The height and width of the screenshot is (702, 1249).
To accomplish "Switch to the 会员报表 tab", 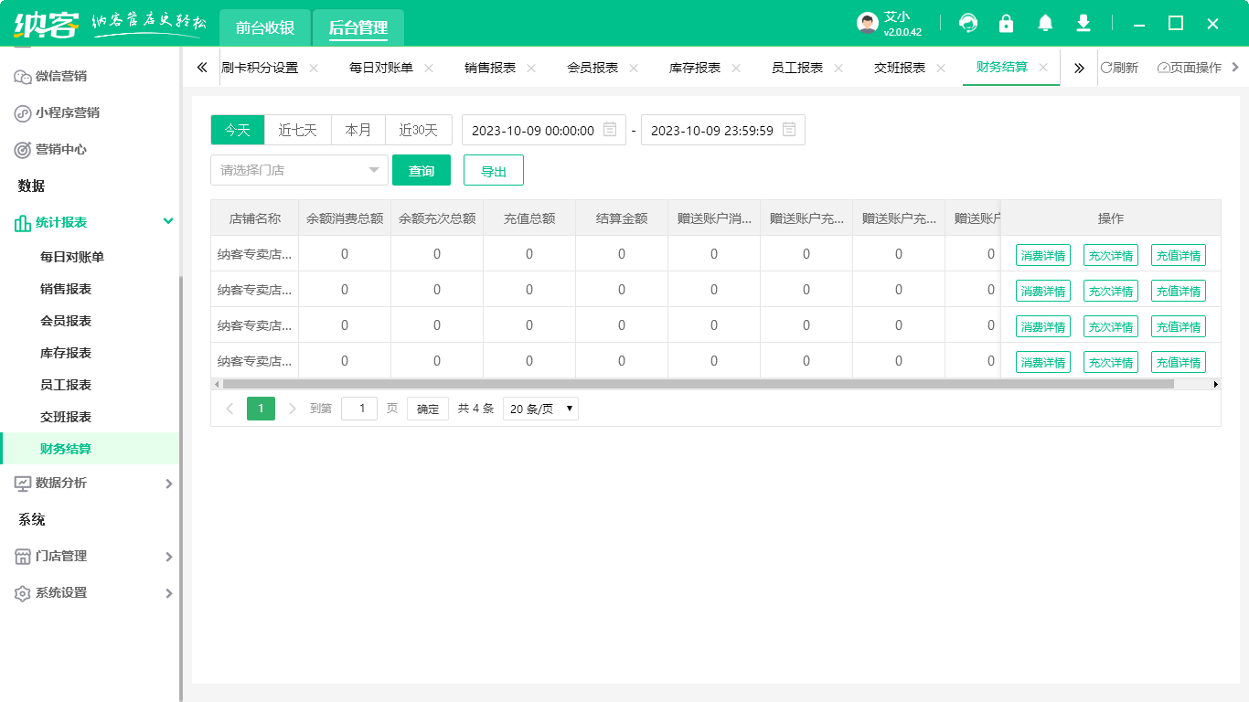I will [x=595, y=67].
